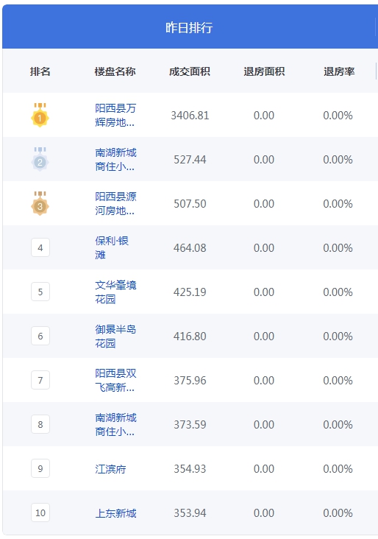Click the silver rank 2 medal icon
The image size is (378, 539).
tap(40, 159)
